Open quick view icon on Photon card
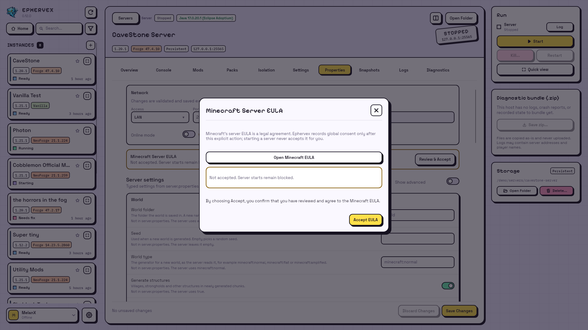The image size is (588, 330). 87,131
